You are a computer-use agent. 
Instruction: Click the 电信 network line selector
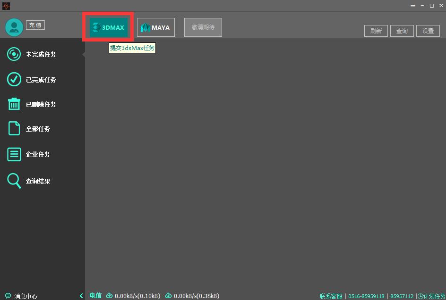coord(95,295)
